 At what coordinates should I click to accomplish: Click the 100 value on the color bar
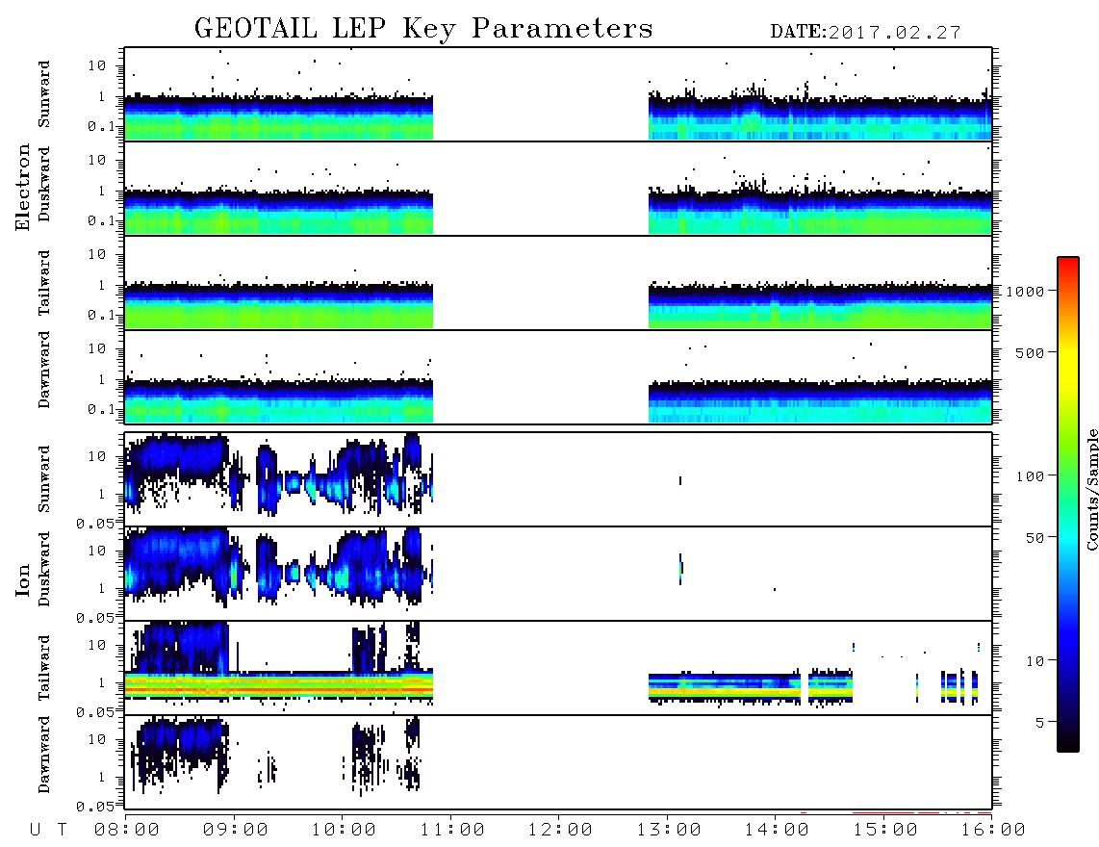click(x=1030, y=476)
